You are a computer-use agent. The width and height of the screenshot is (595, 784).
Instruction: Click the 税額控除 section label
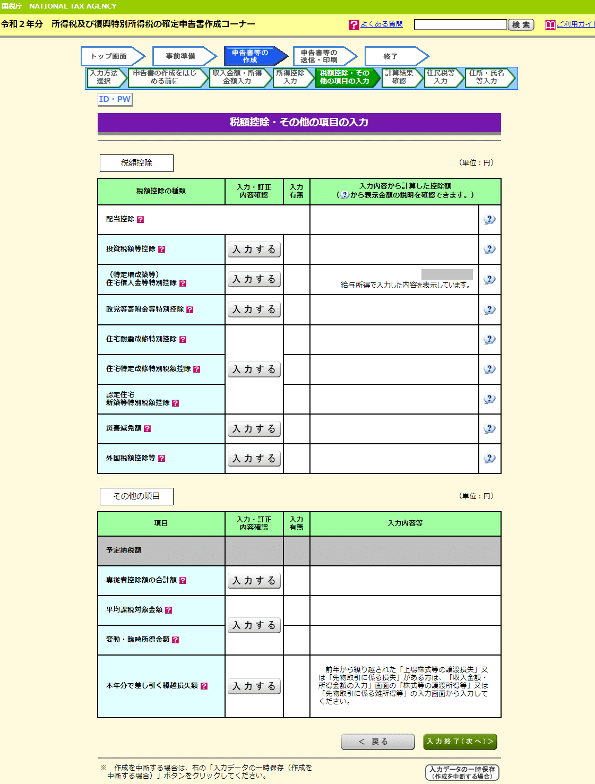point(136,163)
